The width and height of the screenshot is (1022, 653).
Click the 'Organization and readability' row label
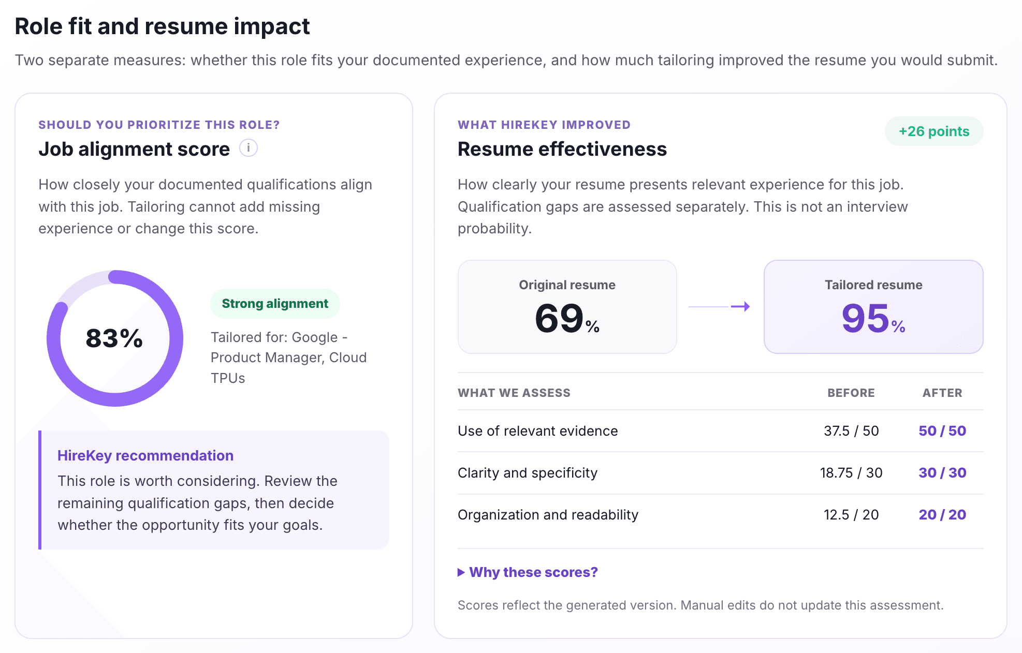click(548, 515)
